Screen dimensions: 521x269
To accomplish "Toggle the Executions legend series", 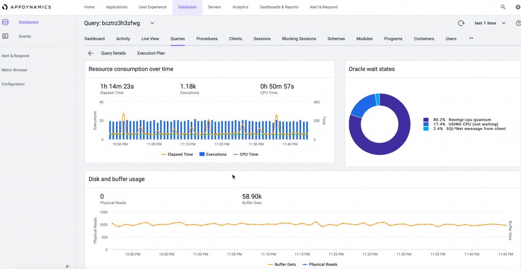I will point(213,154).
